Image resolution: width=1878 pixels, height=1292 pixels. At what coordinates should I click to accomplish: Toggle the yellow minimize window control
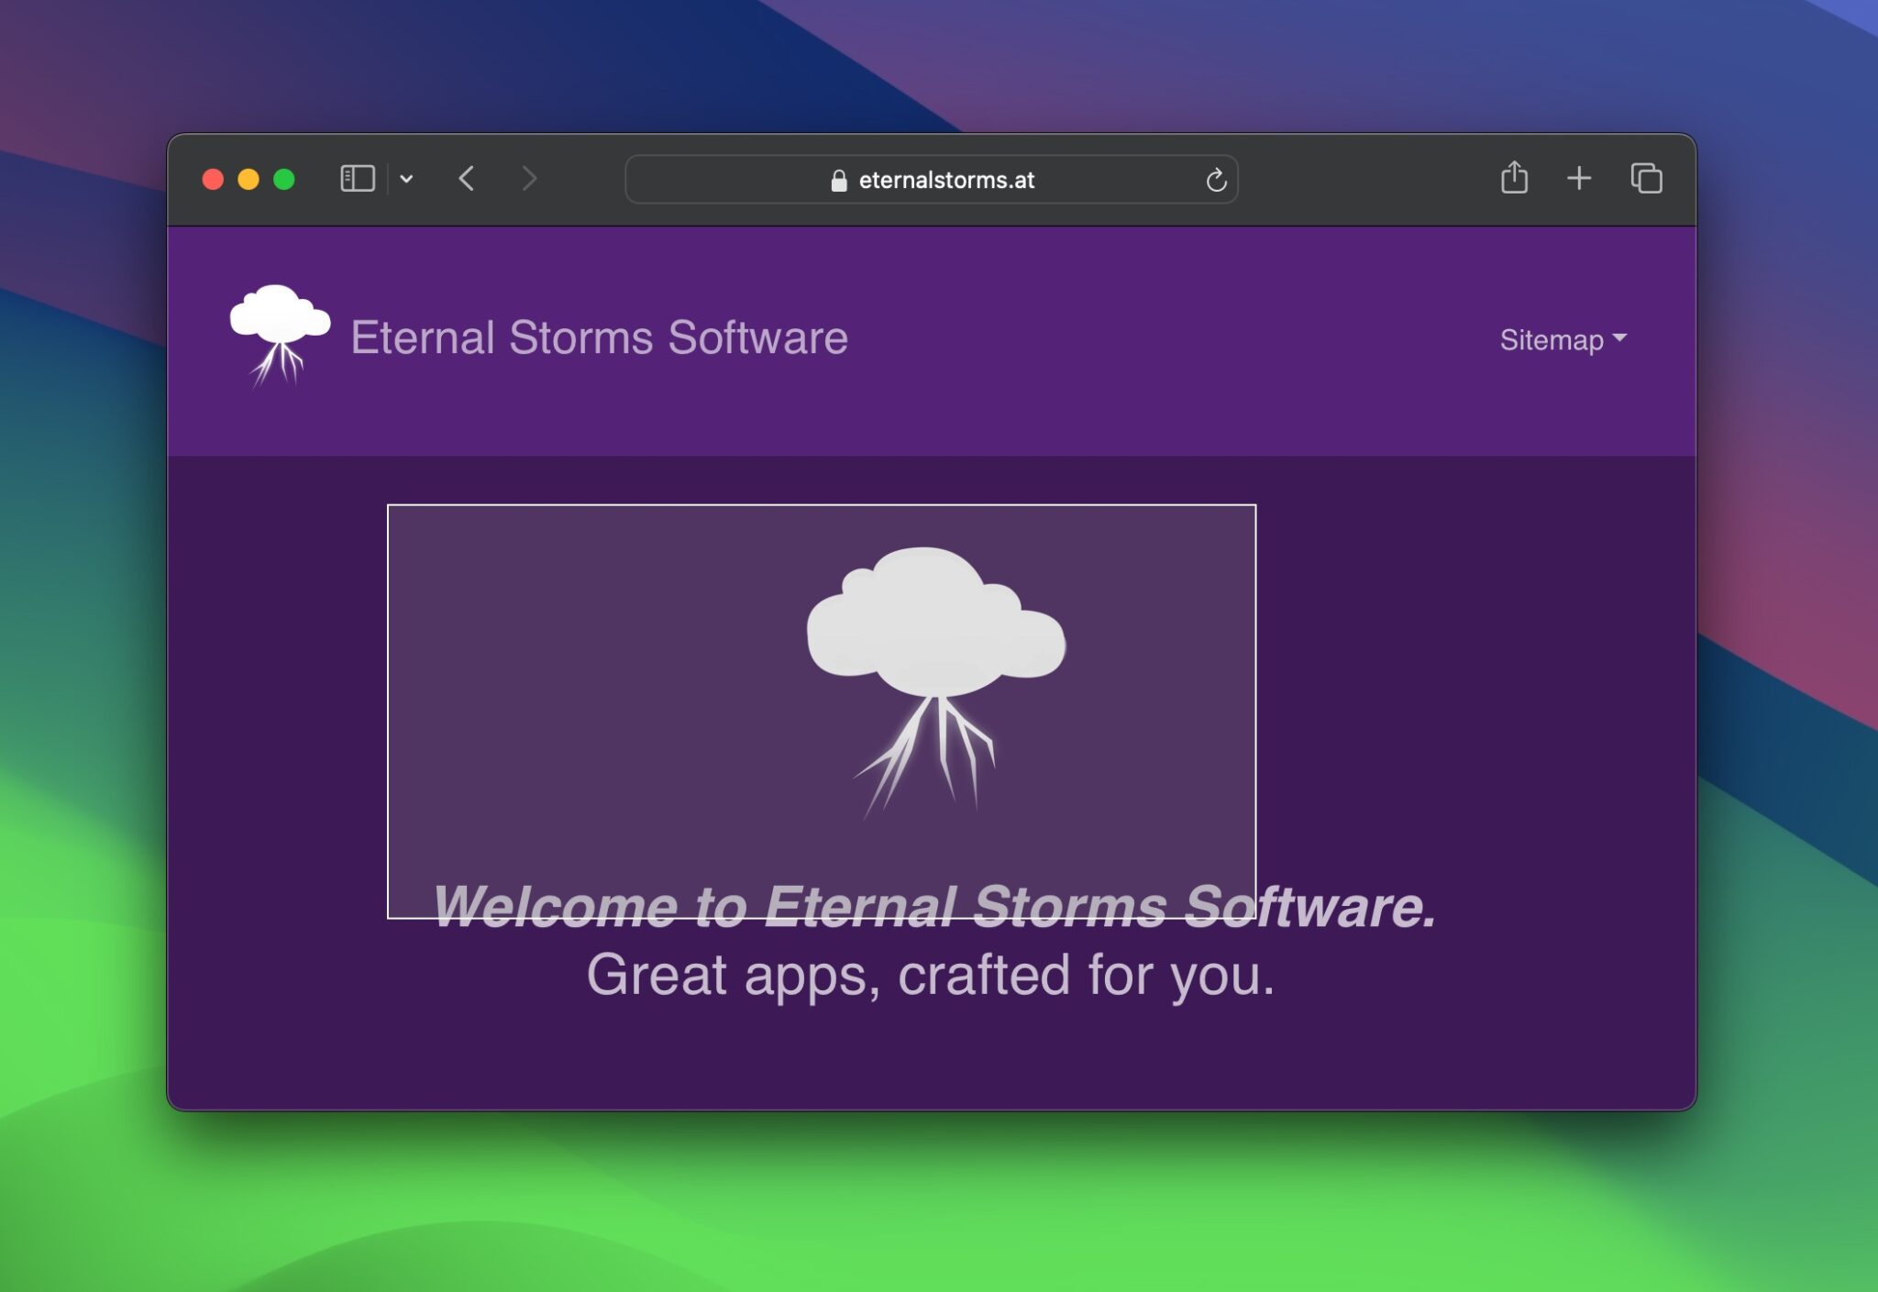pos(250,179)
